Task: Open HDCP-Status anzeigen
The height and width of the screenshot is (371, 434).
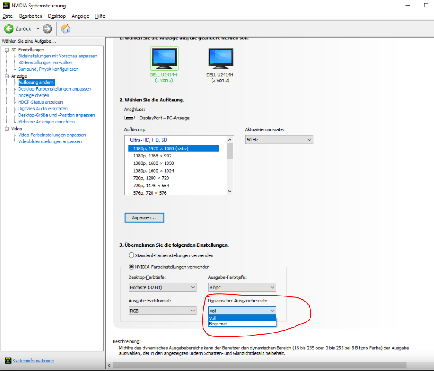Action: [x=41, y=102]
